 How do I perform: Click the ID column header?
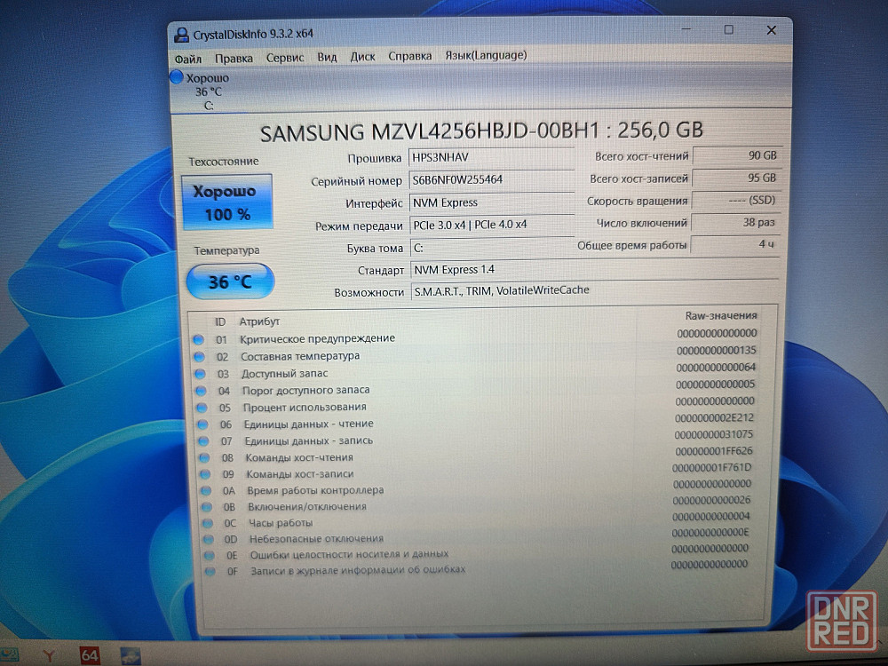(x=219, y=322)
